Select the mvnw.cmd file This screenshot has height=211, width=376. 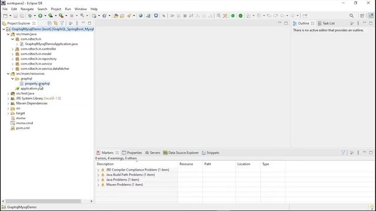[25, 123]
